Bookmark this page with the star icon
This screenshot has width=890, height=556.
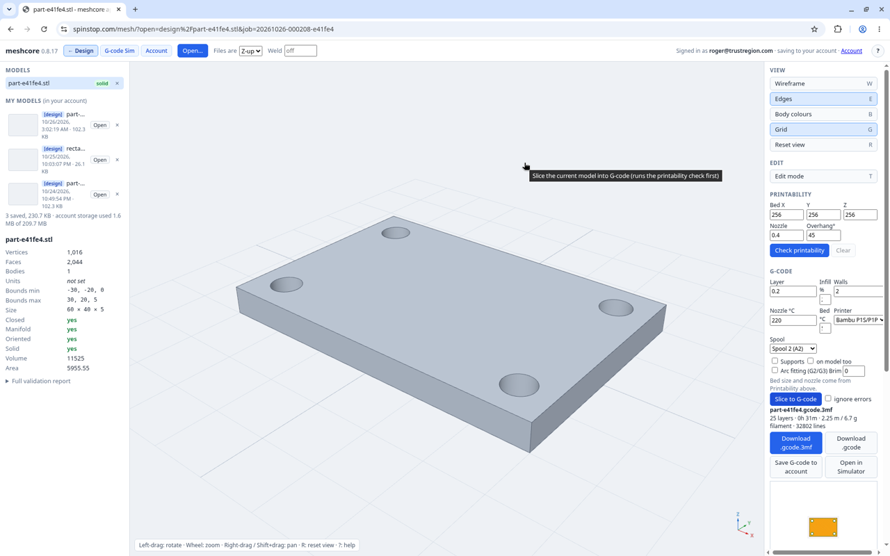pyautogui.click(x=814, y=29)
